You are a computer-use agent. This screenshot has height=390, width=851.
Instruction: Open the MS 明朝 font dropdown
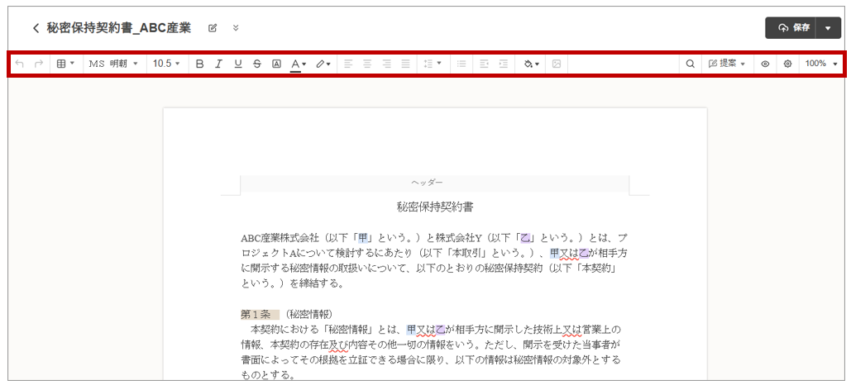pyautogui.click(x=113, y=64)
